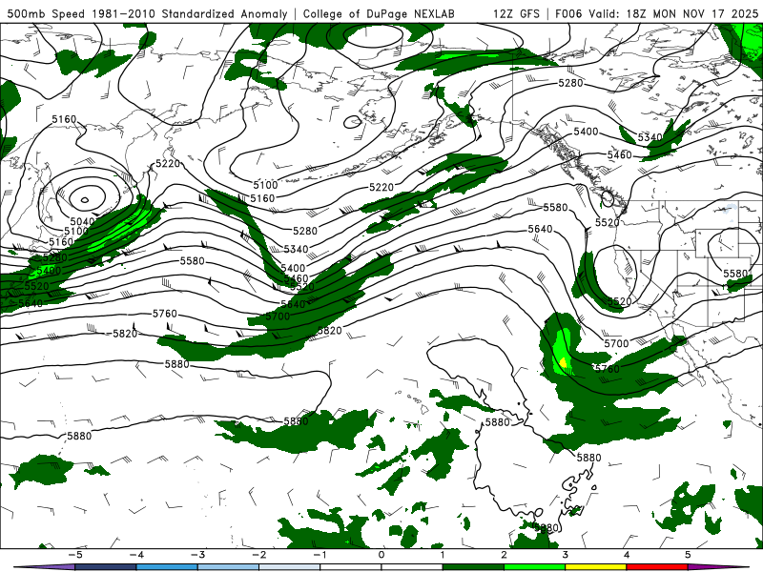
Task: Click the '5760' contour label beside the yellow anomaly
Action: (x=608, y=369)
